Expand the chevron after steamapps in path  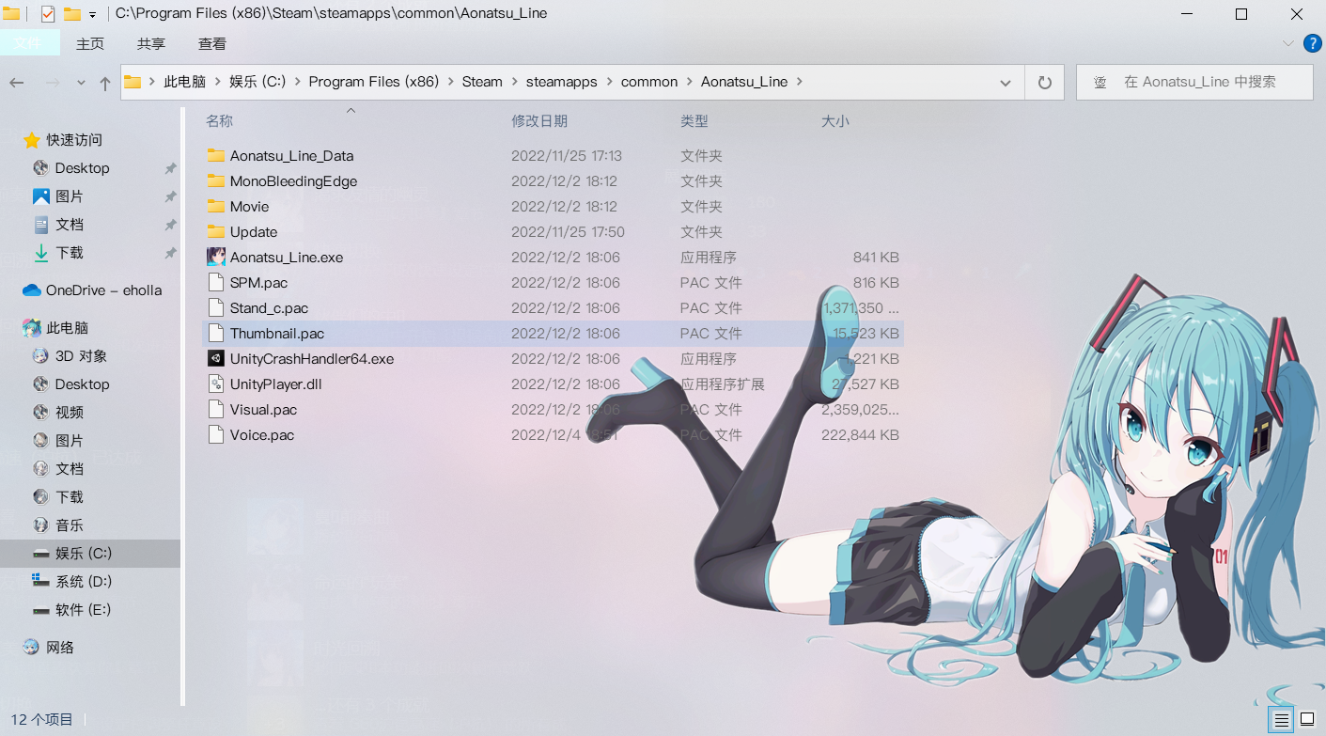point(609,82)
